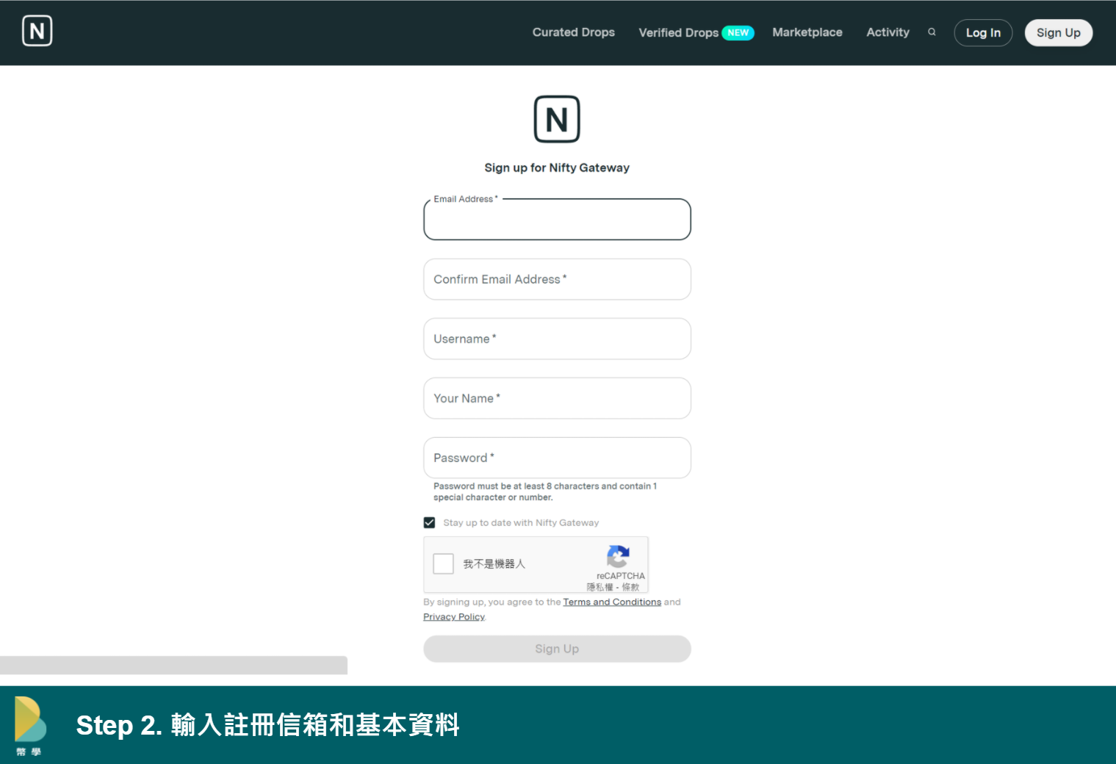Click Confirm Email Address field
The image size is (1116, 764).
tap(557, 279)
